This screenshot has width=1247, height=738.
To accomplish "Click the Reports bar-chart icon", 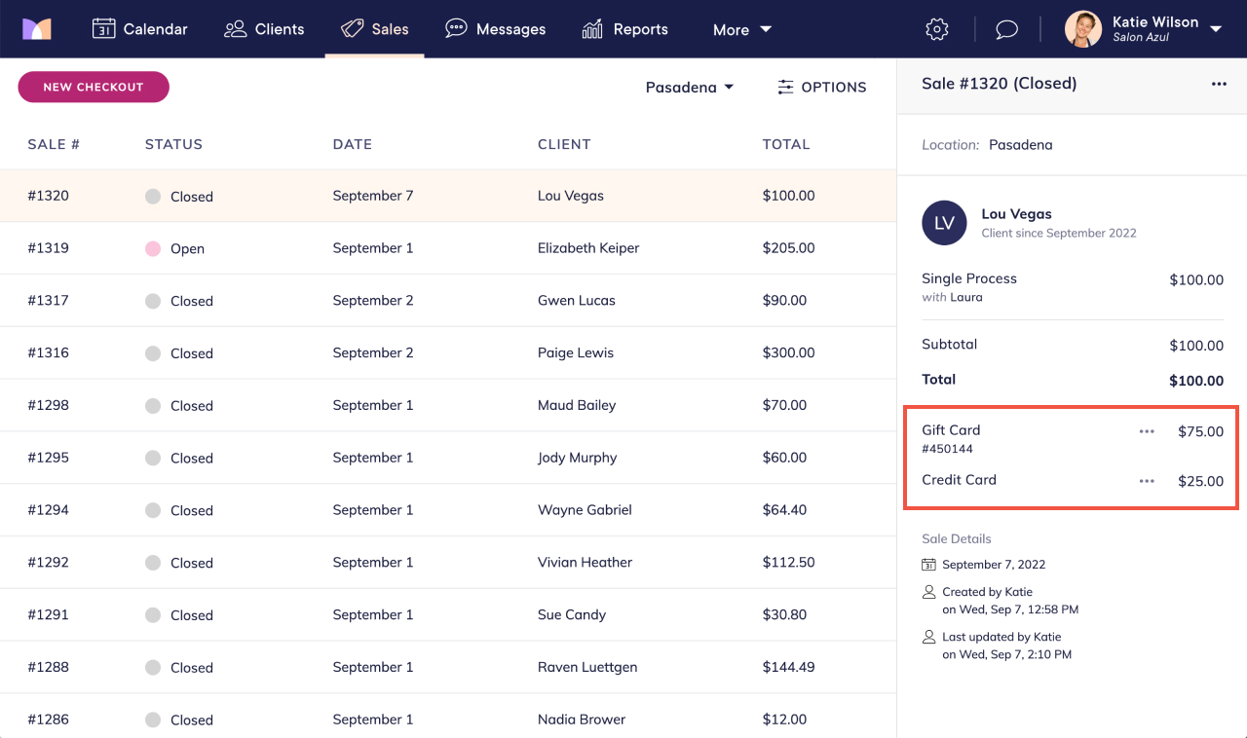I will tap(591, 28).
